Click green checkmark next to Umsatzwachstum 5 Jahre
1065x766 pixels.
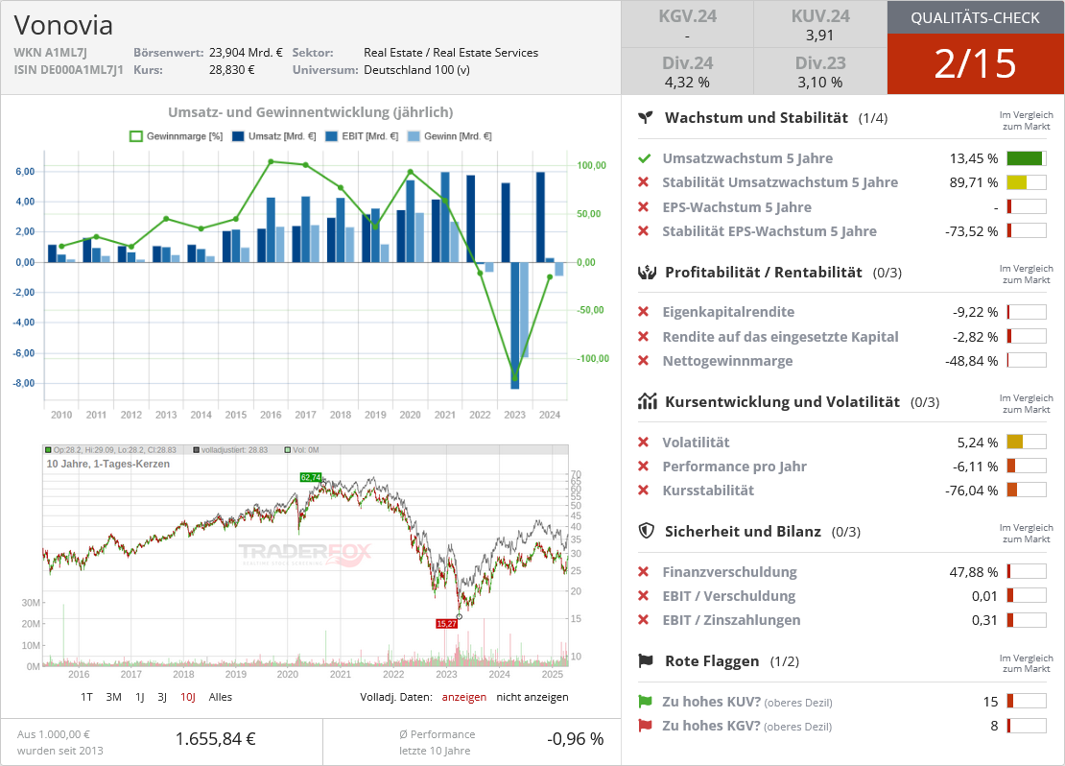coord(644,158)
